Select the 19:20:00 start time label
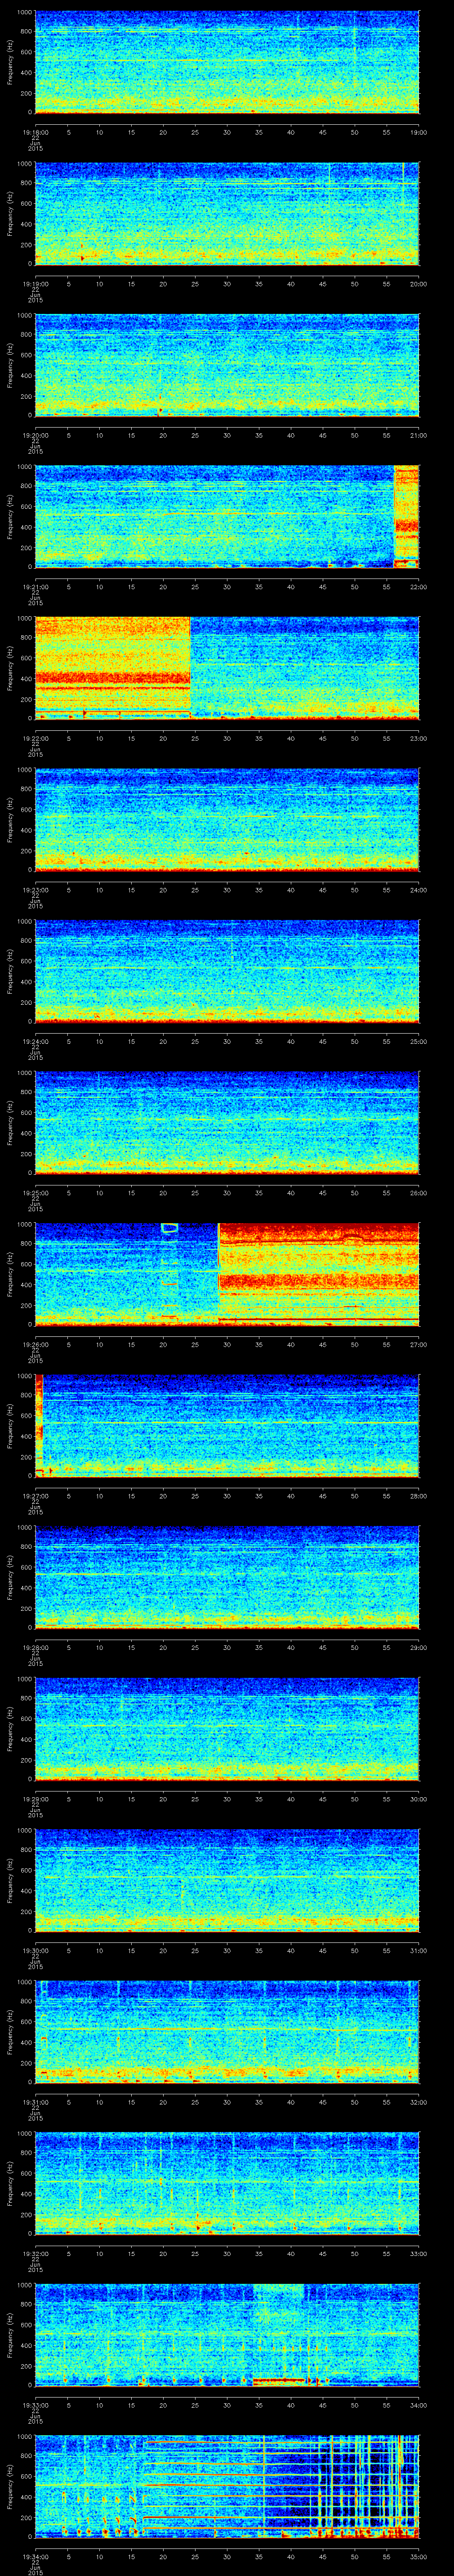Image resolution: width=454 pixels, height=2576 pixels. pos(35,435)
